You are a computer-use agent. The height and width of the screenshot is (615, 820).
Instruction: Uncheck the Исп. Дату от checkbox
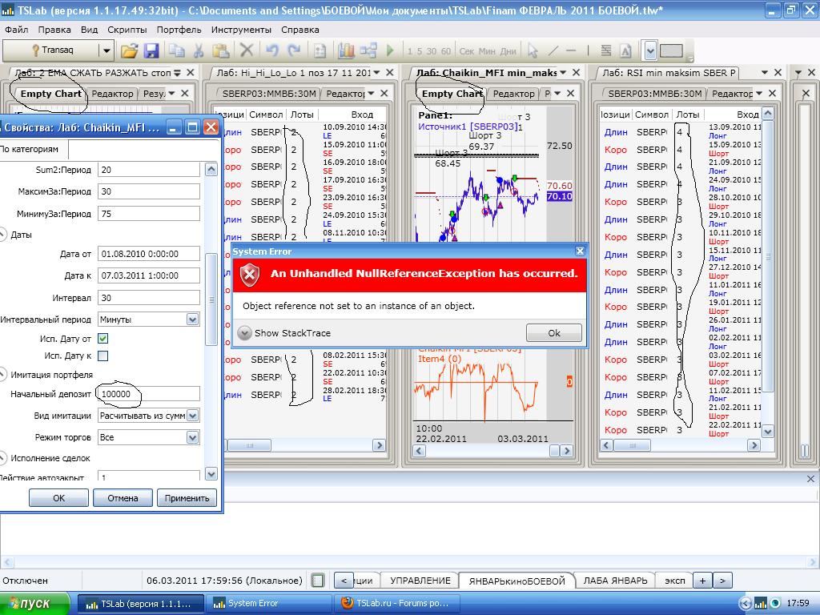coord(102,339)
